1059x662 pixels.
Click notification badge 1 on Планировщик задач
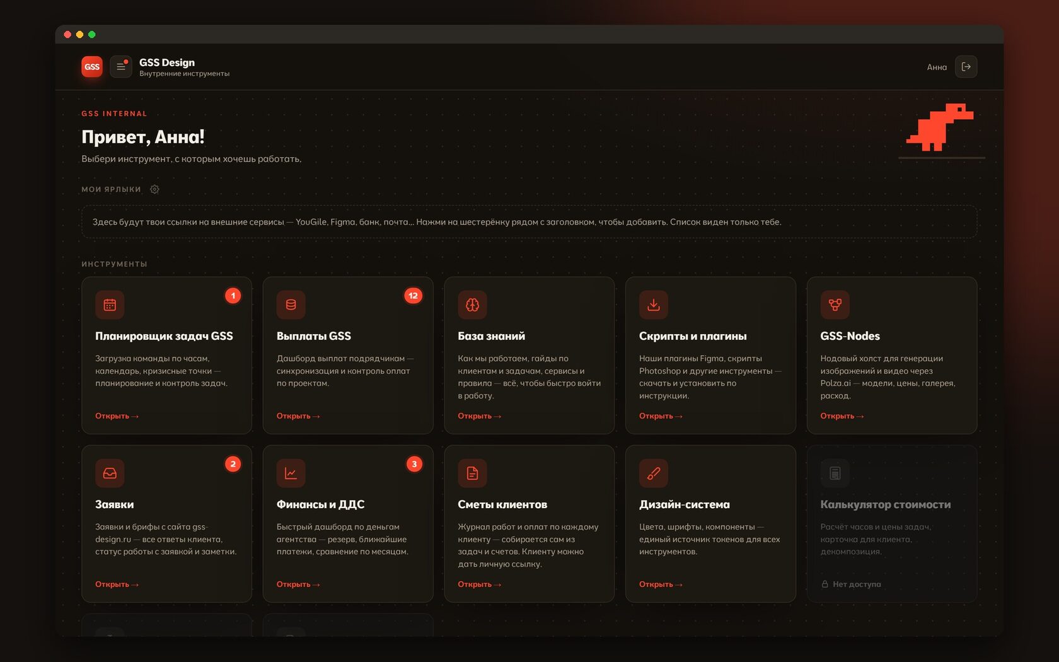[x=233, y=296]
